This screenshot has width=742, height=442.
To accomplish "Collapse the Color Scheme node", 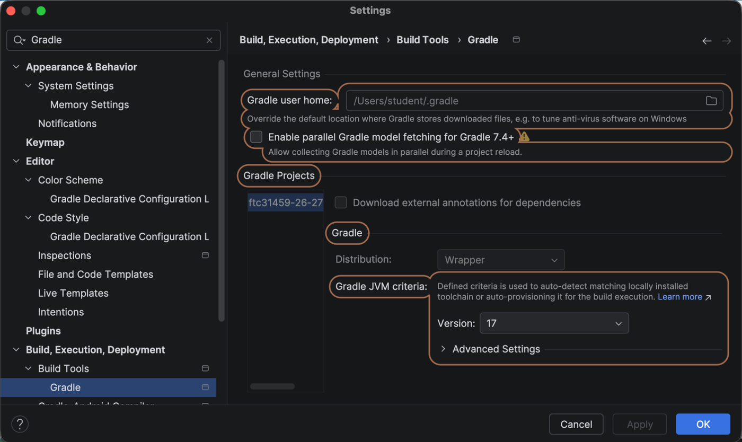I will (29, 180).
